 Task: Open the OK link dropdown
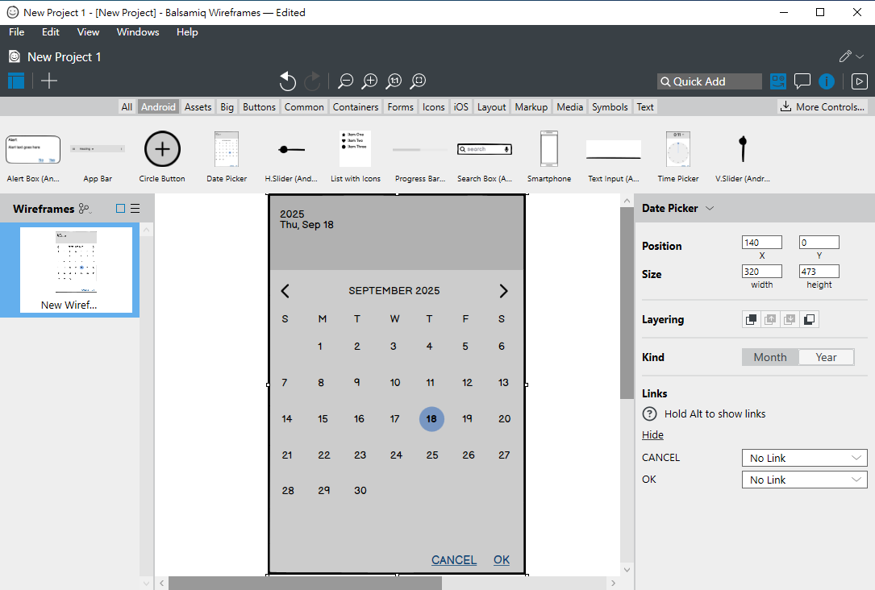(804, 480)
